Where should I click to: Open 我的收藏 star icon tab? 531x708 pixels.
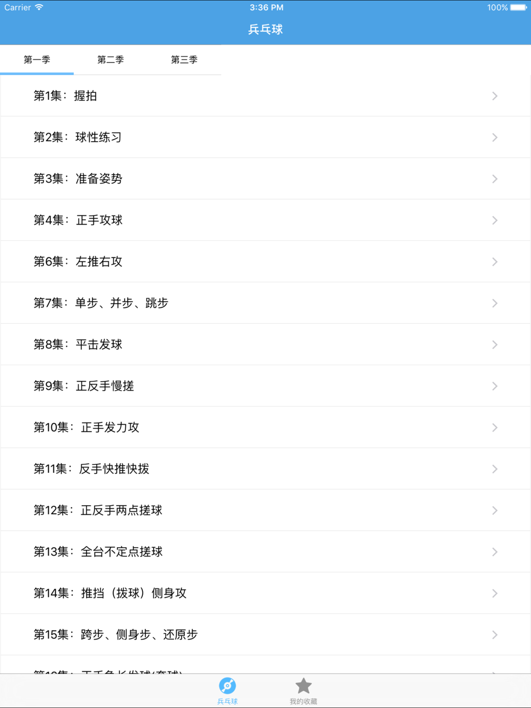303,686
